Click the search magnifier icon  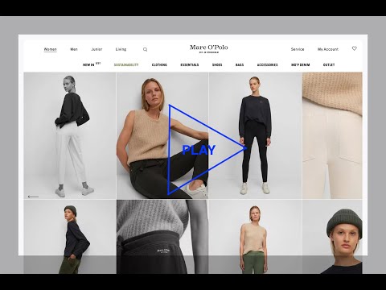coord(145,49)
